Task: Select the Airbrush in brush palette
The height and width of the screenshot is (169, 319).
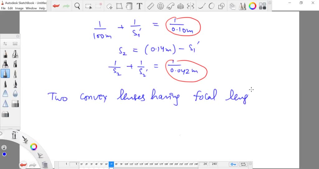Action: [15, 54]
